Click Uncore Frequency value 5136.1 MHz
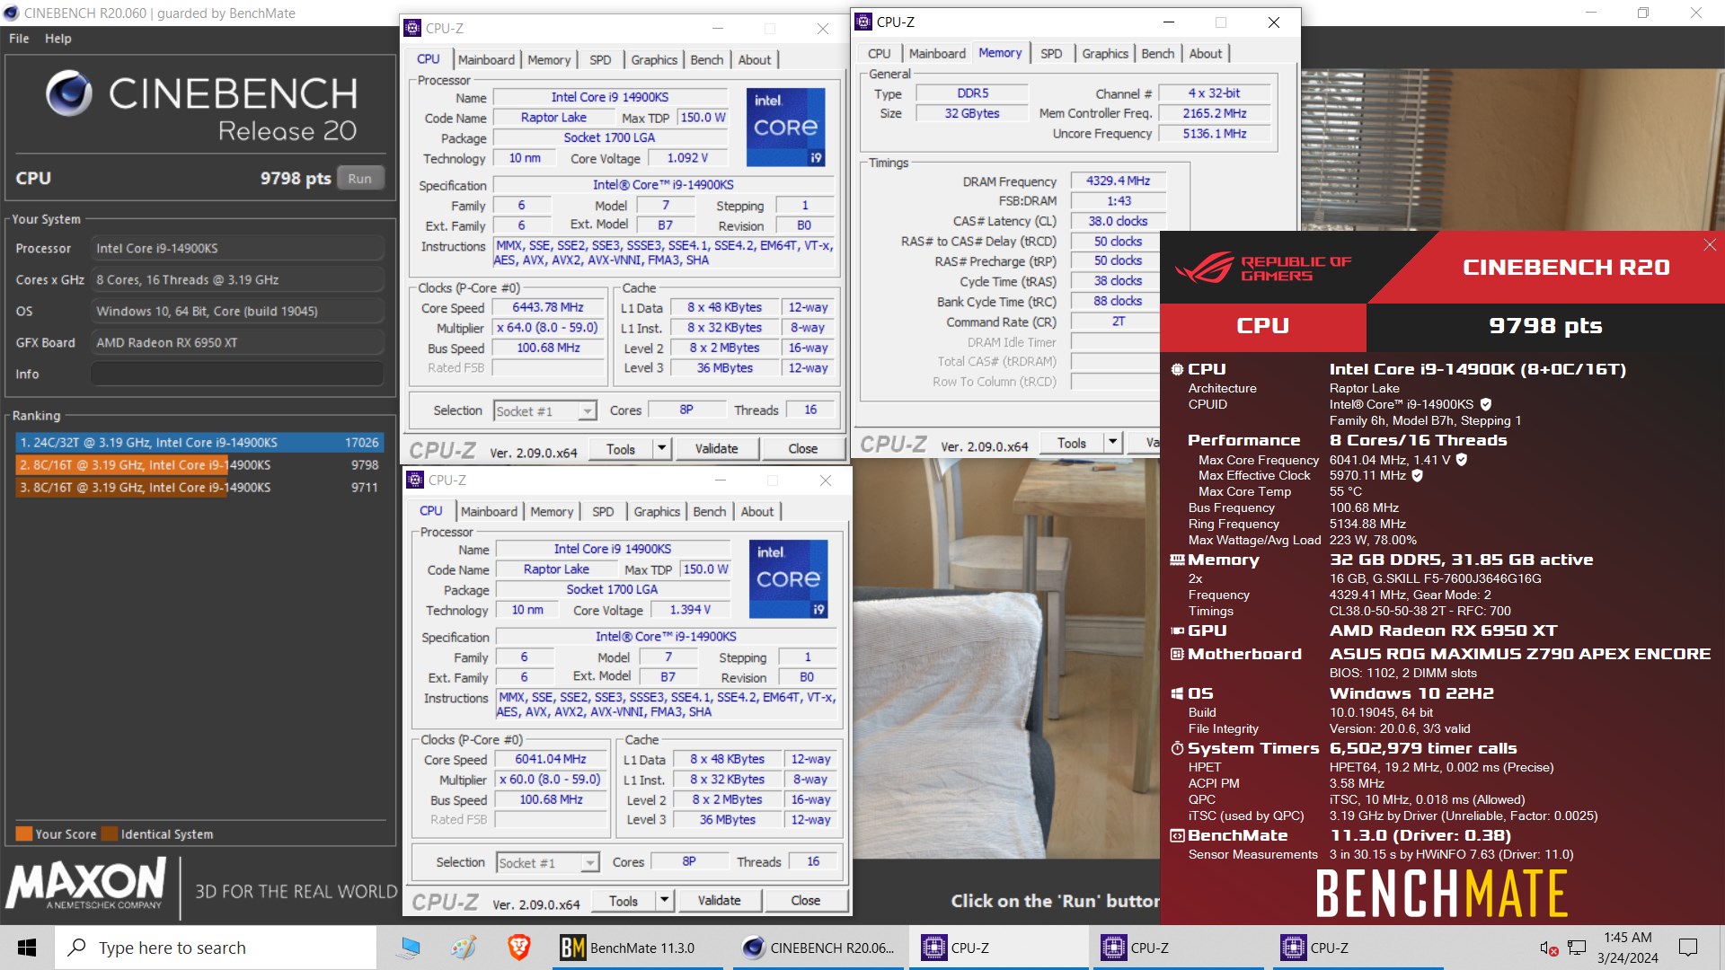Image resolution: width=1725 pixels, height=970 pixels. click(x=1215, y=133)
